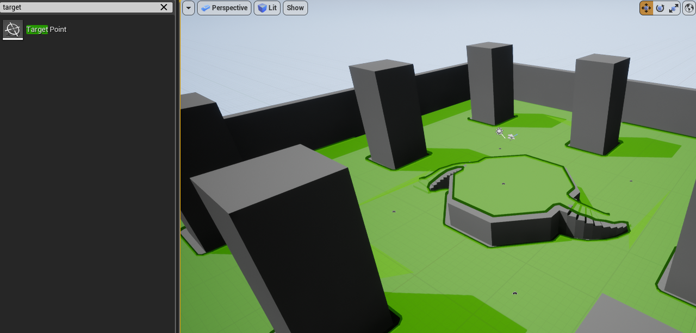Viewport: 696px width, 333px height.
Task: Select the Target Point label in results
Action: (x=46, y=29)
